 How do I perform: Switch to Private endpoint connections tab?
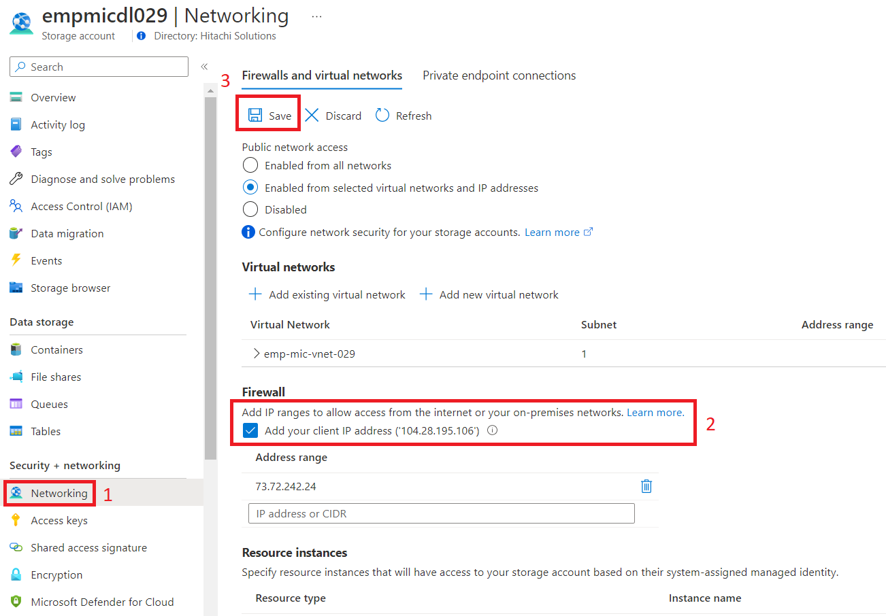tap(499, 75)
